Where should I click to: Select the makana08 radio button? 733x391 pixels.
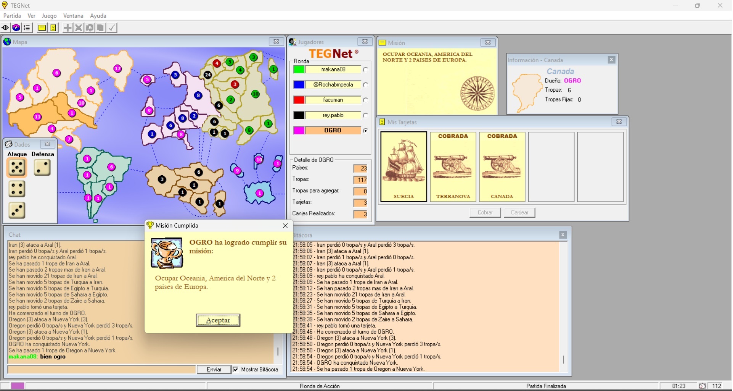pos(365,69)
